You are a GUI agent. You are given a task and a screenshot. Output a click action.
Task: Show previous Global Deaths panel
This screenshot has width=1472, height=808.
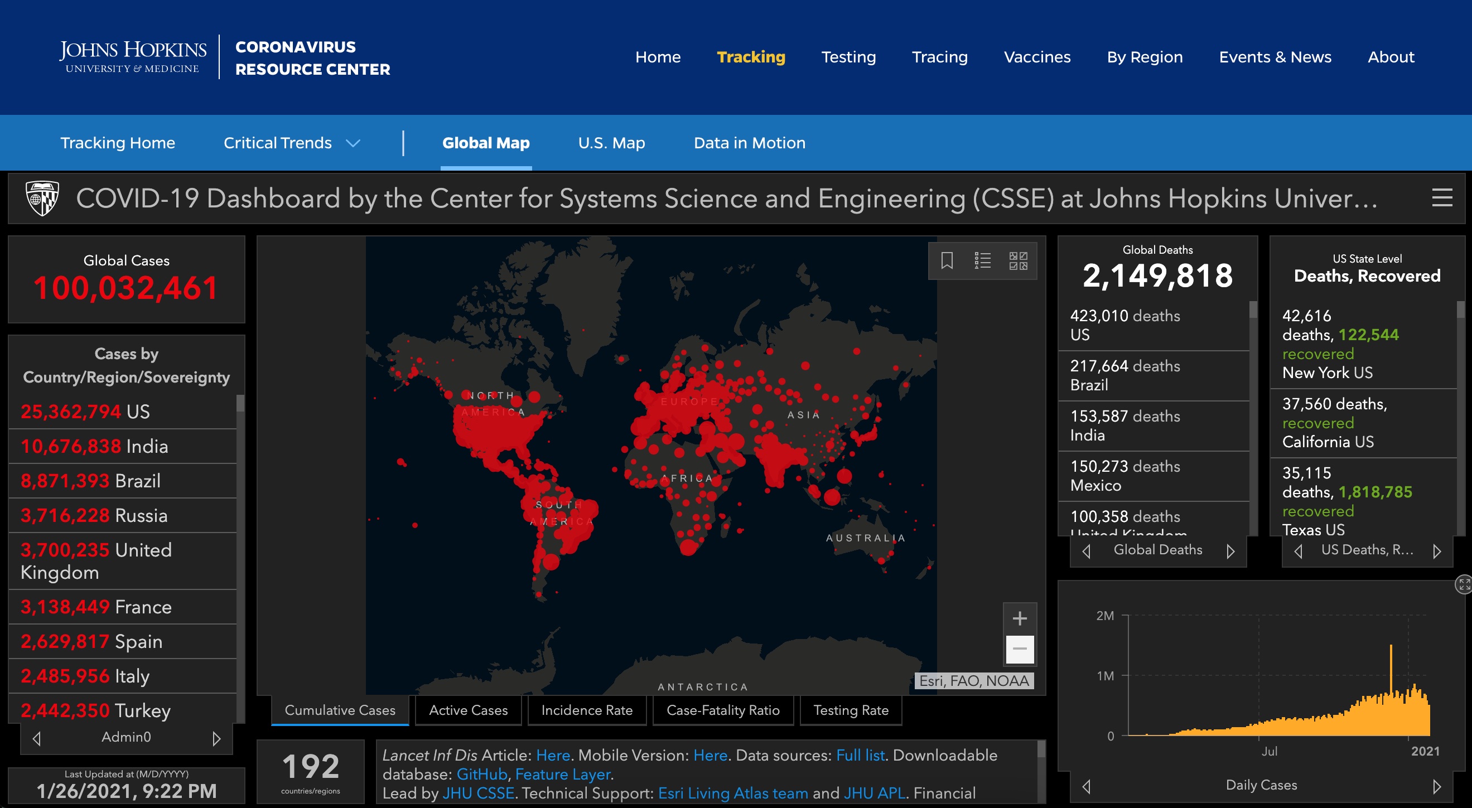pos(1086,551)
